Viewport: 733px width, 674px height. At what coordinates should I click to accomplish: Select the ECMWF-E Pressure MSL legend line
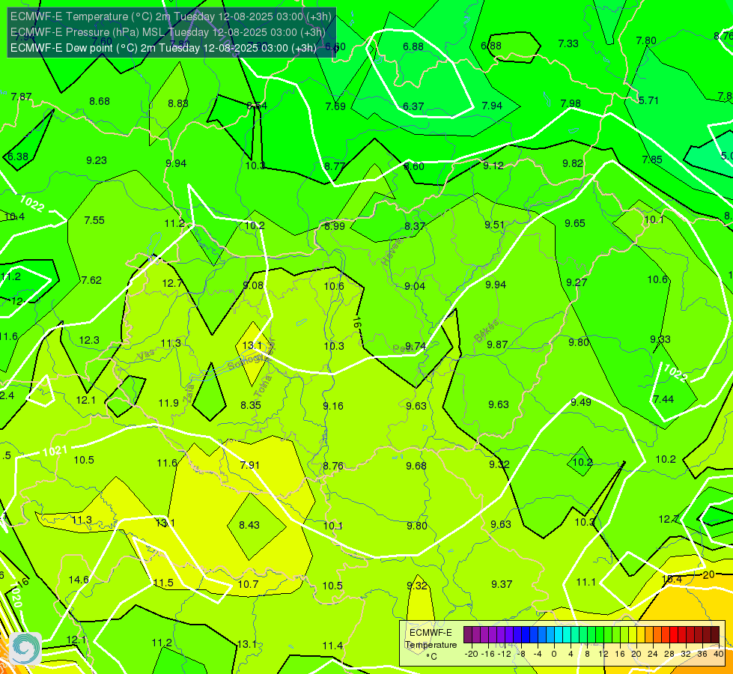coord(168,32)
